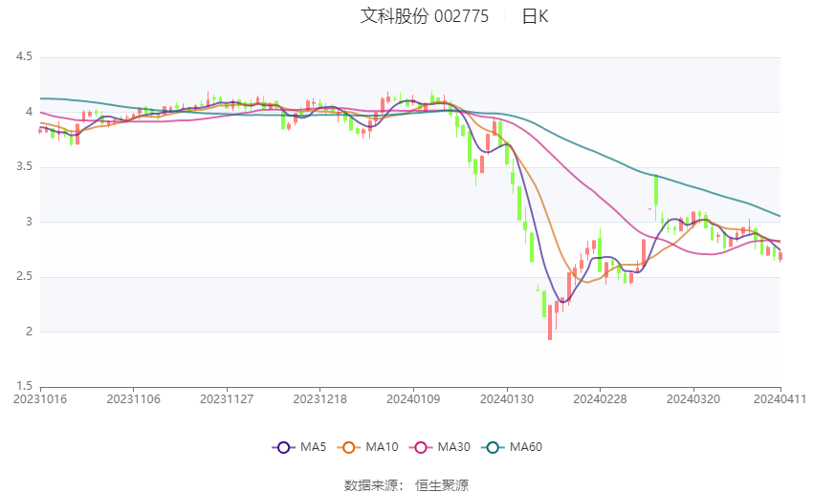Toggle the MA10 orange legend circle
813x493 pixels.
[348, 447]
